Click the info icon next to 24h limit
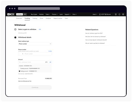132x102 pixels. pos(23,74)
